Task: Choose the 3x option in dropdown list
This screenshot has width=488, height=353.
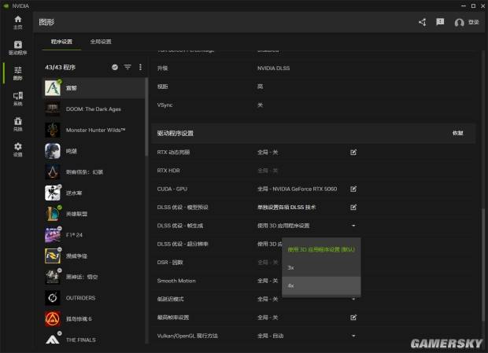Action: [x=321, y=267]
